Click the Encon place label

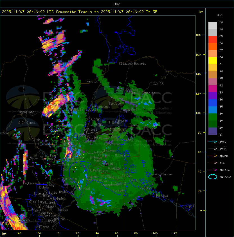[x=169, y=71]
